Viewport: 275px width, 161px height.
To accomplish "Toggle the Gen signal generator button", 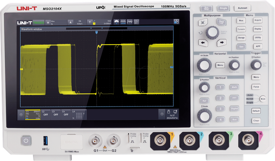I will point(241,47).
